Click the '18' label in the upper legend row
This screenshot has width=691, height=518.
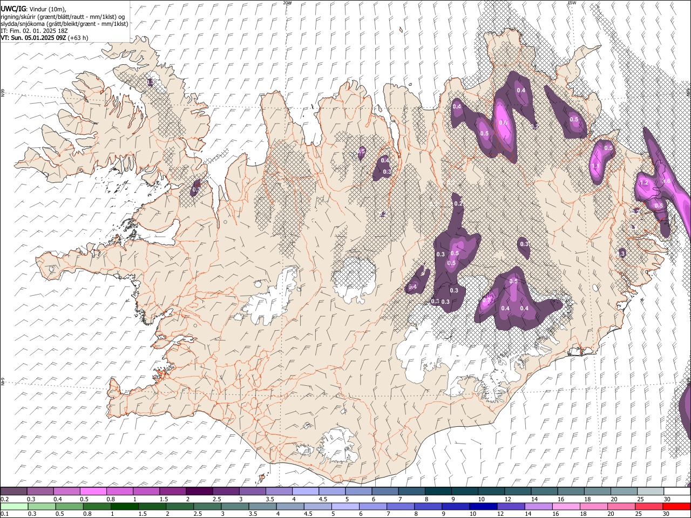[x=587, y=499]
